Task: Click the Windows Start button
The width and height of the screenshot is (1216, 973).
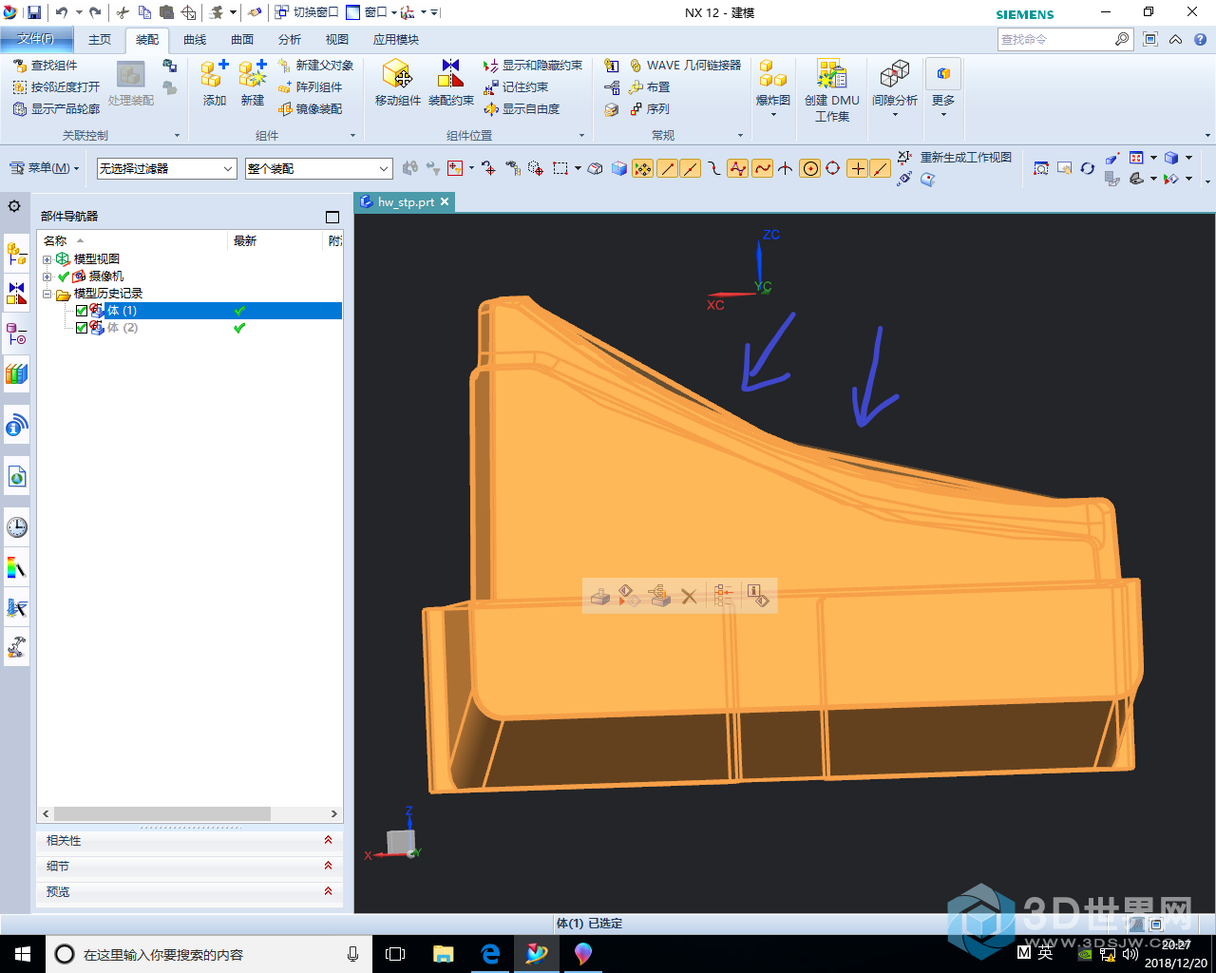Action: [x=23, y=954]
